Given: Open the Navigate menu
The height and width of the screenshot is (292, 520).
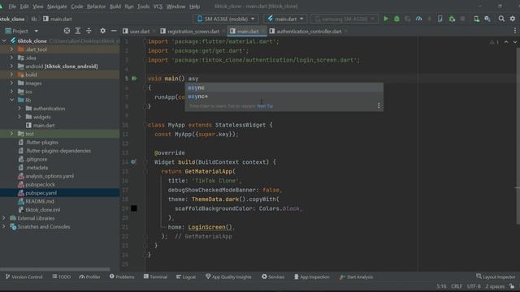Looking at the screenshot, I should coord(57,6).
